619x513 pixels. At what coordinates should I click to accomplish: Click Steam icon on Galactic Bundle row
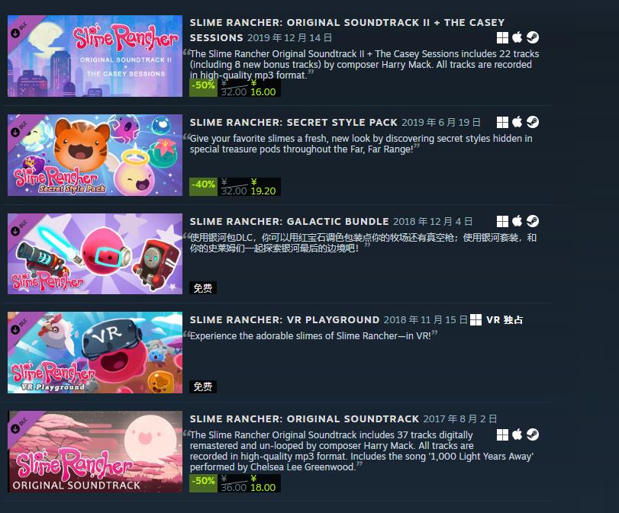coord(533,221)
